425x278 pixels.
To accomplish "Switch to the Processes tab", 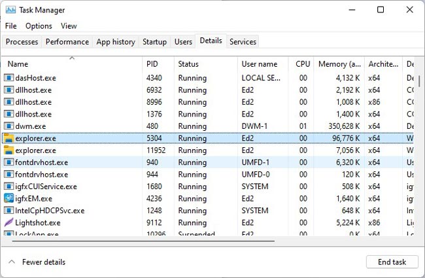I will [x=22, y=42].
